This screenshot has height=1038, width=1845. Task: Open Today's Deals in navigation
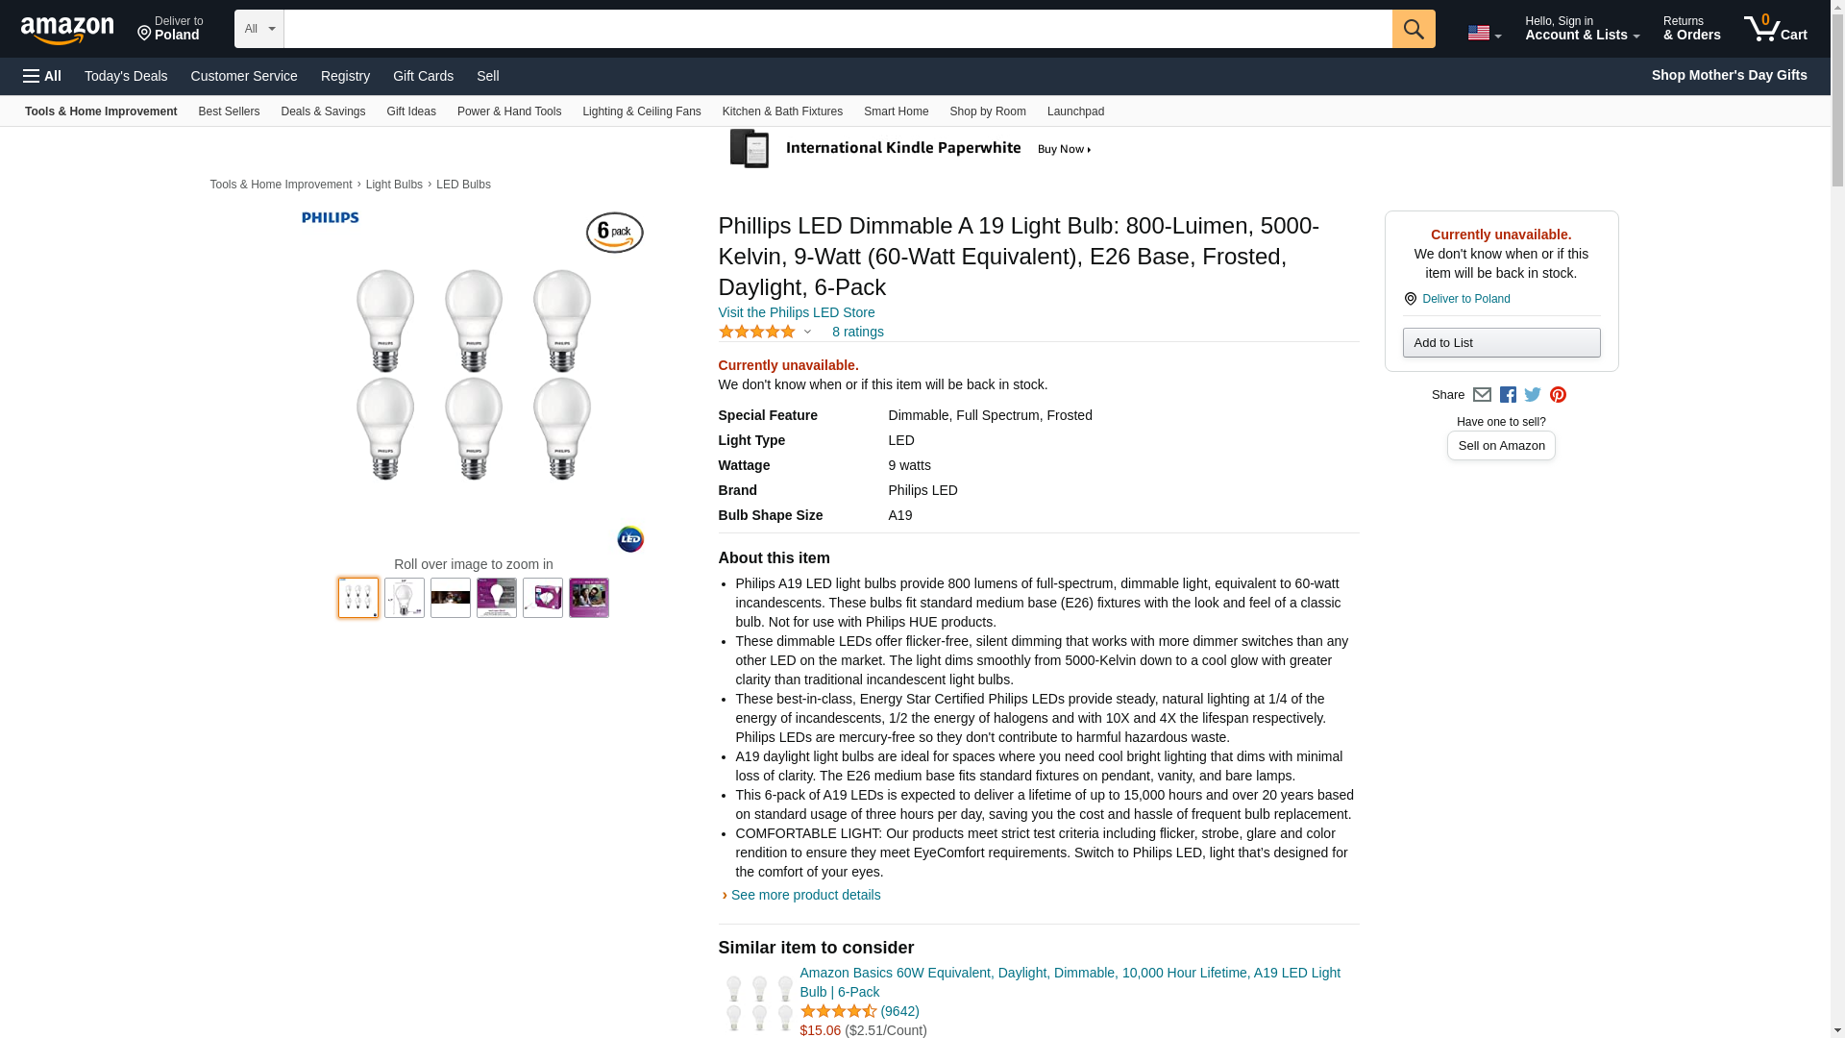126,76
